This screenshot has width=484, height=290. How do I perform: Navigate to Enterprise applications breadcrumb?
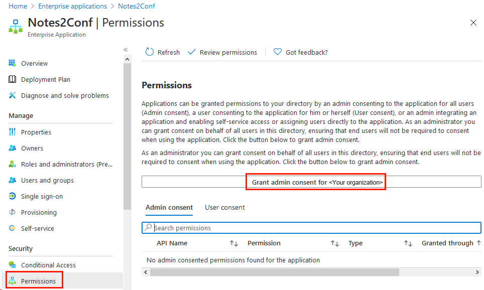[x=73, y=7]
